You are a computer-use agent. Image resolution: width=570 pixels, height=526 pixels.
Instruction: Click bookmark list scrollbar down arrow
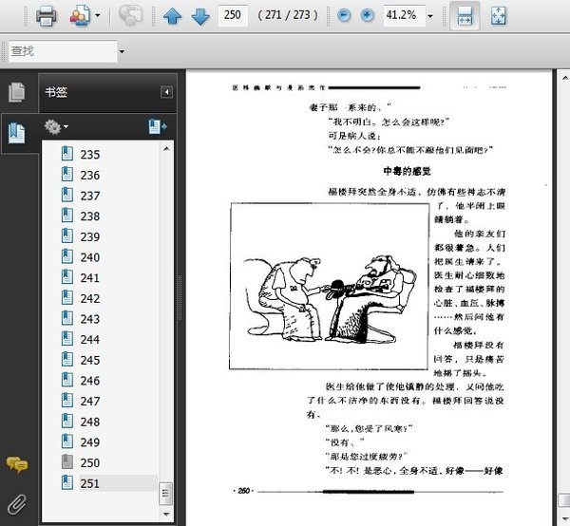pyautogui.click(x=166, y=514)
